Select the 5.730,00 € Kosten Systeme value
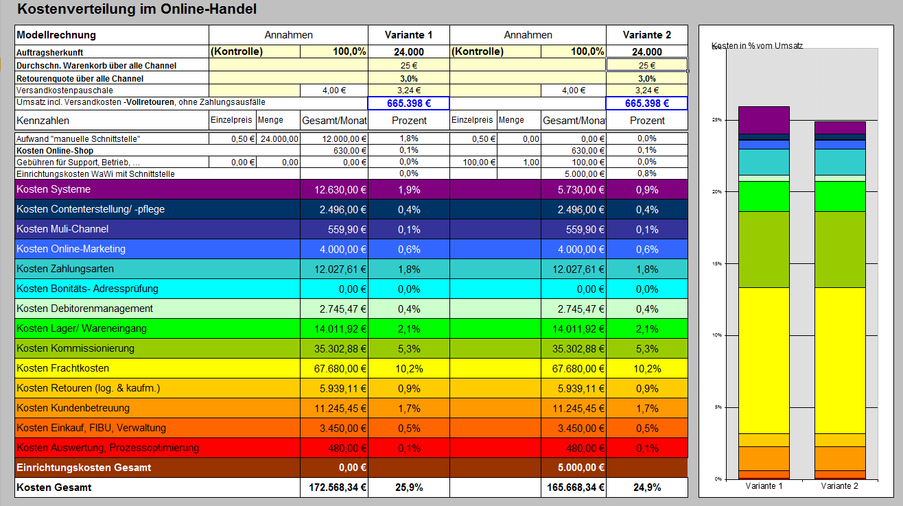The height and width of the screenshot is (506, 903). pos(574,189)
